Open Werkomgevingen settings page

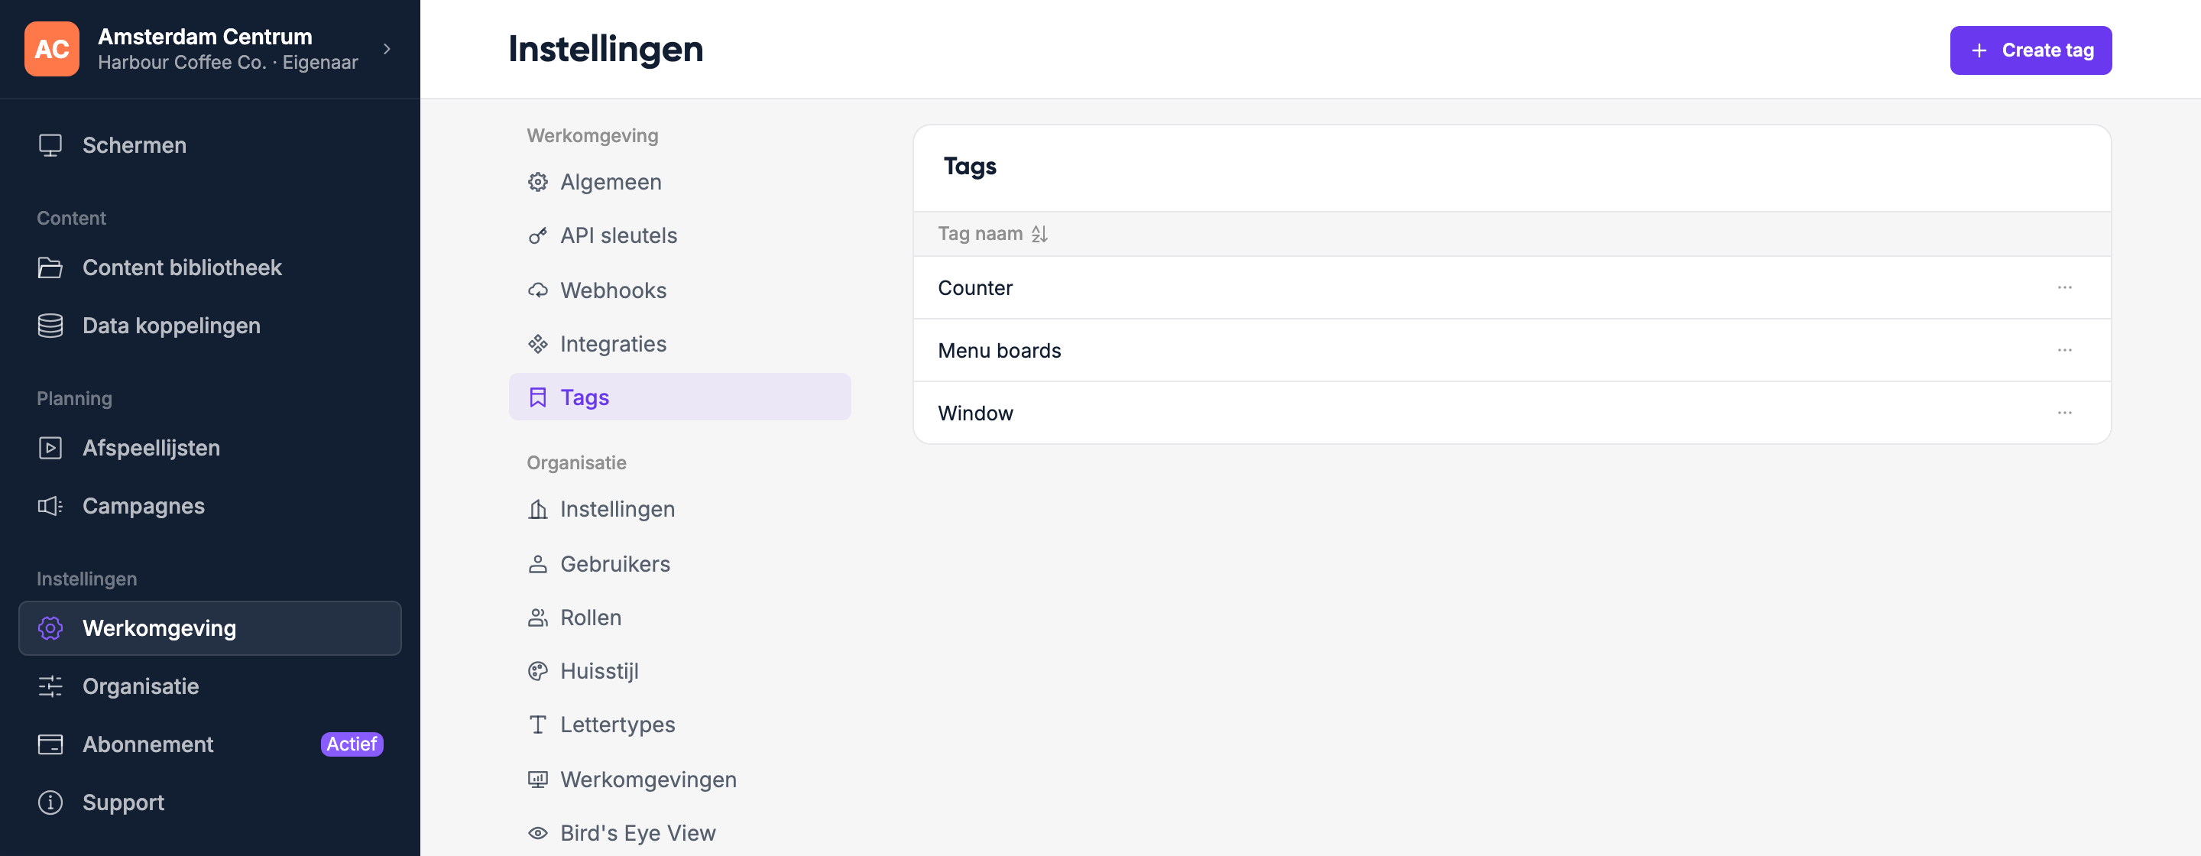679,779
